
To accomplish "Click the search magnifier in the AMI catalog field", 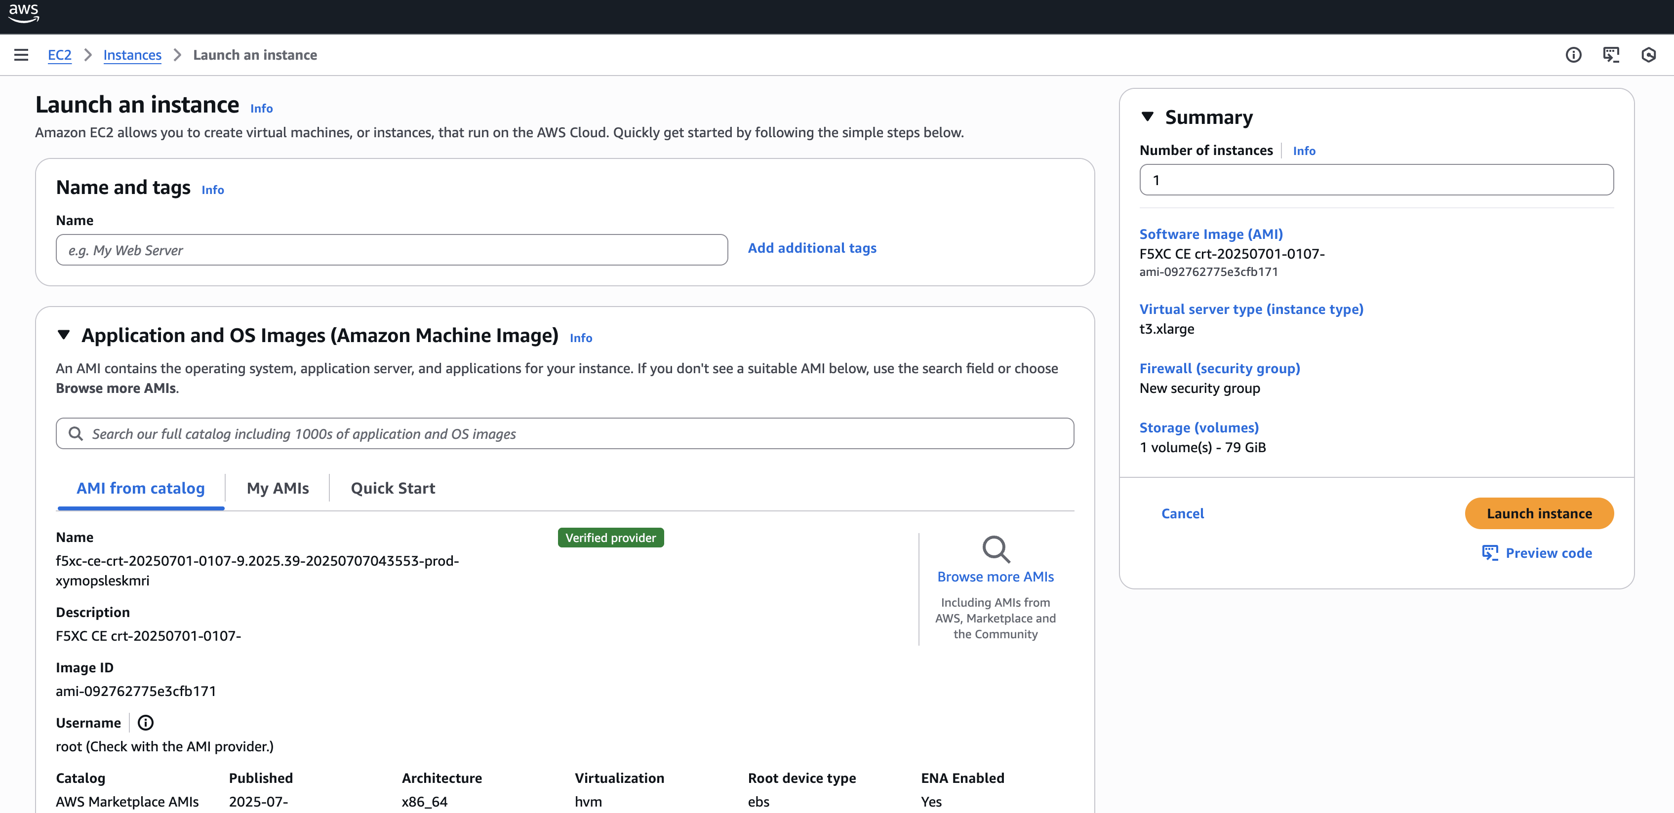I will coord(77,433).
